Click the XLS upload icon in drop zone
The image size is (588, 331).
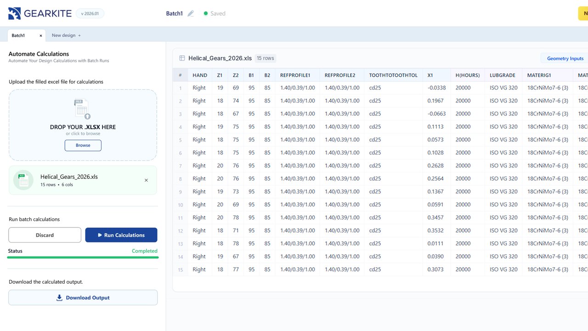coord(83,109)
